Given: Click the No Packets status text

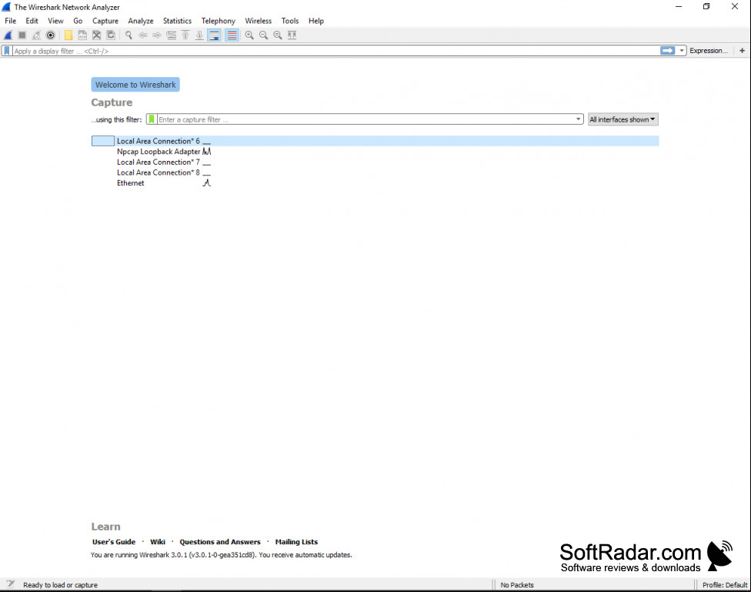Looking at the screenshot, I should click(x=517, y=585).
